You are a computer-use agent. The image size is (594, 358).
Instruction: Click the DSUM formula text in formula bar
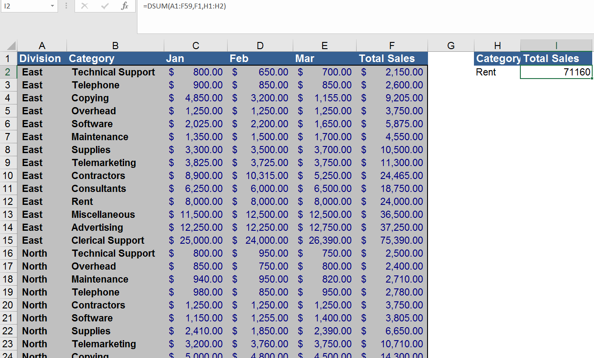pyautogui.click(x=184, y=6)
